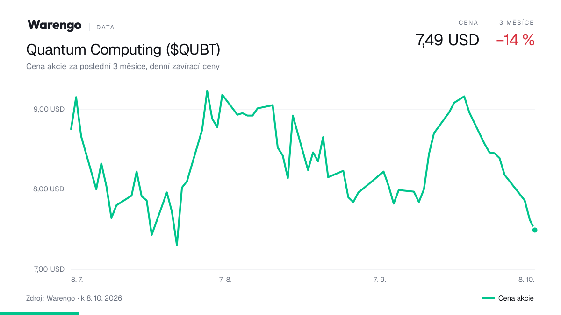Click the 7,49 USD price value
The height and width of the screenshot is (315, 561).
[x=447, y=41]
